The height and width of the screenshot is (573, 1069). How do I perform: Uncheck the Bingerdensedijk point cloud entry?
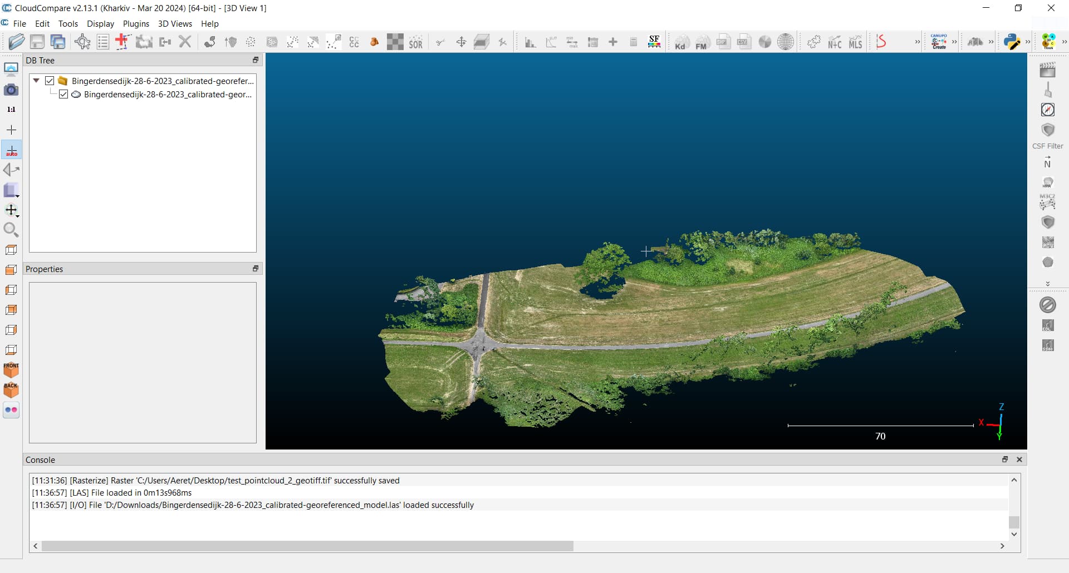pyautogui.click(x=63, y=94)
